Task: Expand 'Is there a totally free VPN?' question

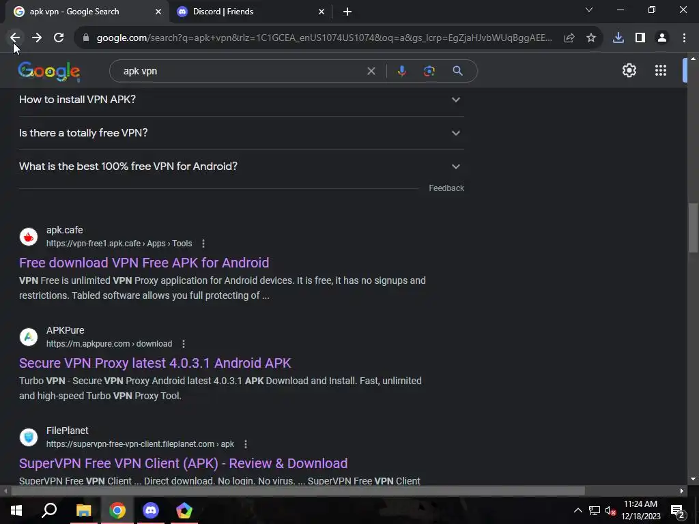Action: 242,133
